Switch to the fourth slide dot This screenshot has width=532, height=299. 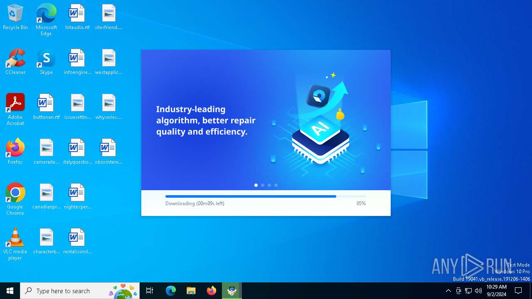[276, 185]
